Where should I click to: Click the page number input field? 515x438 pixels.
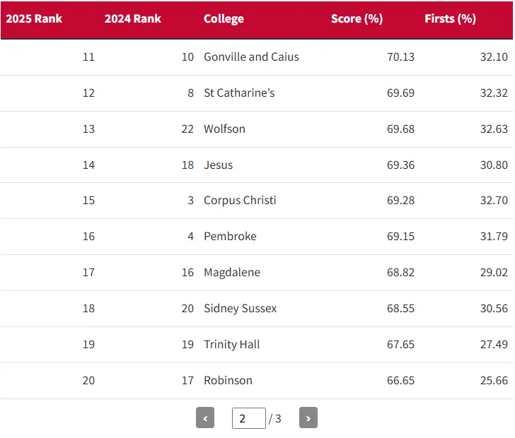[248, 418]
